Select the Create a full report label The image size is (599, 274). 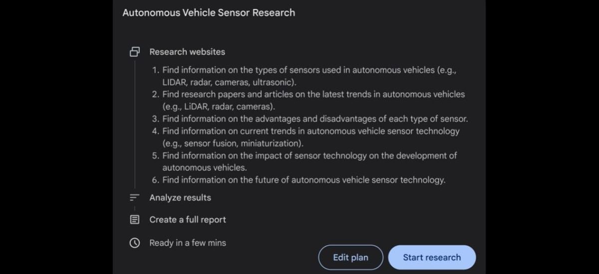coord(188,220)
